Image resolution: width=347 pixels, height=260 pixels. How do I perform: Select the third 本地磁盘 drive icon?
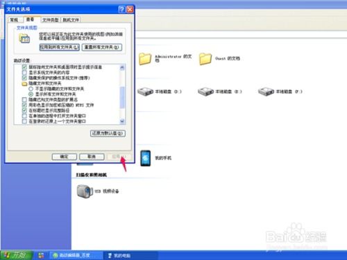point(266,92)
